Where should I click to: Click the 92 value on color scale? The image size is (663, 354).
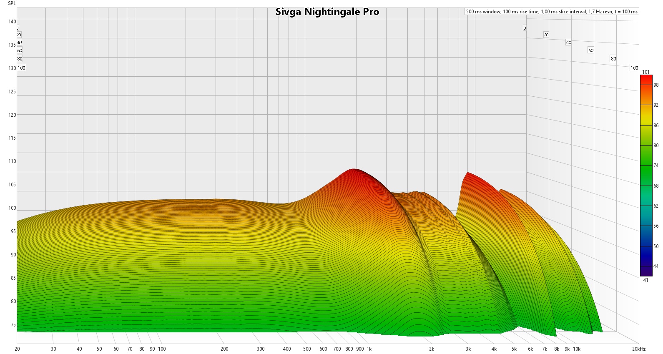point(656,105)
